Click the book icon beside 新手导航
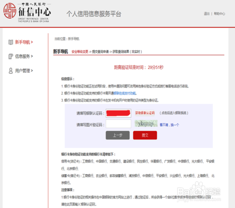Viewport: 235px width, 208px height. pos(11,42)
